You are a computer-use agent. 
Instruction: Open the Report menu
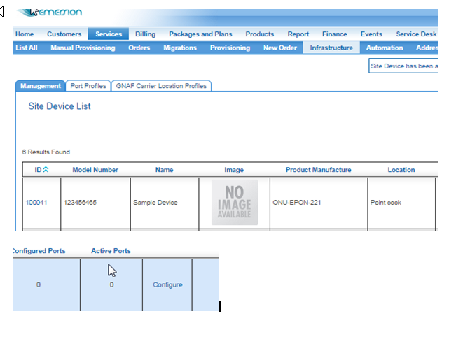[298, 34]
